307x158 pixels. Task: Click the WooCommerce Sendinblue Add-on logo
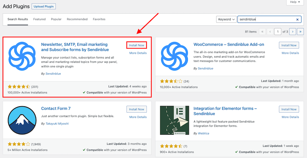point(175,56)
